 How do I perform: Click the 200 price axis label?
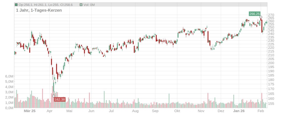(x=271, y=63)
